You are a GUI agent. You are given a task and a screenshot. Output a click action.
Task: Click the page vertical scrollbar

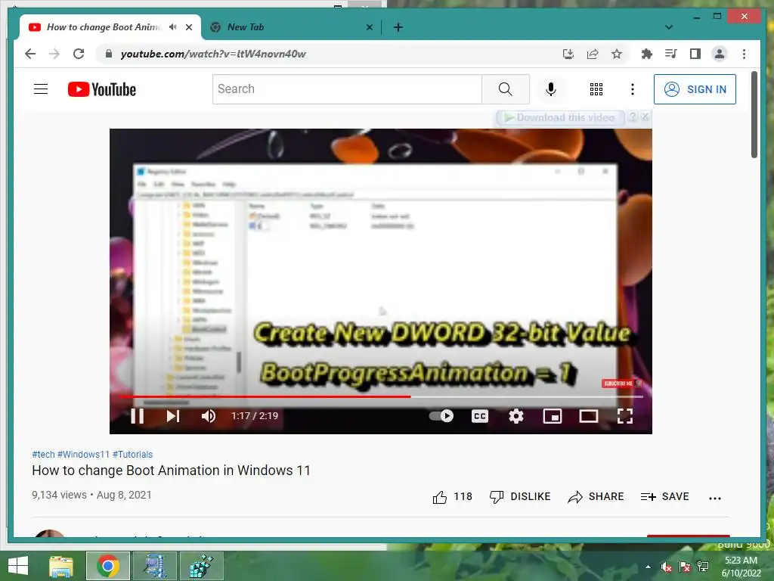pyautogui.click(x=754, y=115)
